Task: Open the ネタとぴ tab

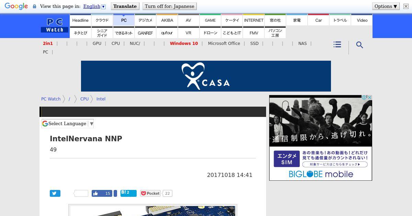Action: [80, 33]
